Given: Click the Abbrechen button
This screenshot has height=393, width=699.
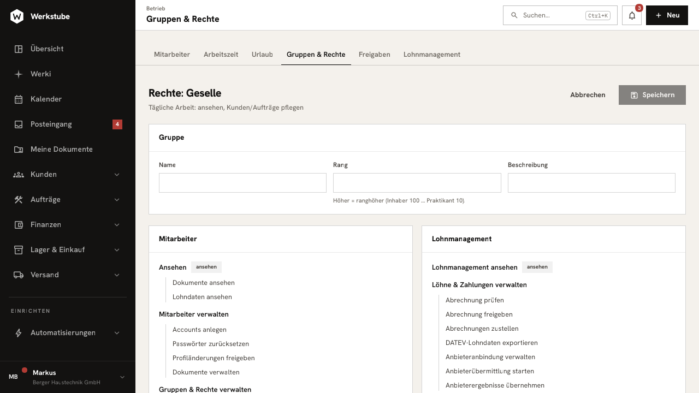Looking at the screenshot, I should pyautogui.click(x=588, y=95).
